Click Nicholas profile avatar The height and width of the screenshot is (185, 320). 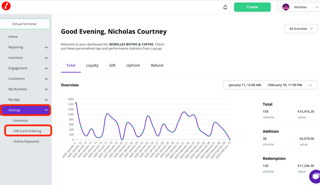[286, 7]
